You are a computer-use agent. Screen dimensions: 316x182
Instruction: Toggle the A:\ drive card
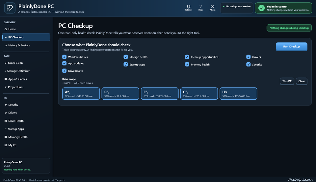[81, 93]
